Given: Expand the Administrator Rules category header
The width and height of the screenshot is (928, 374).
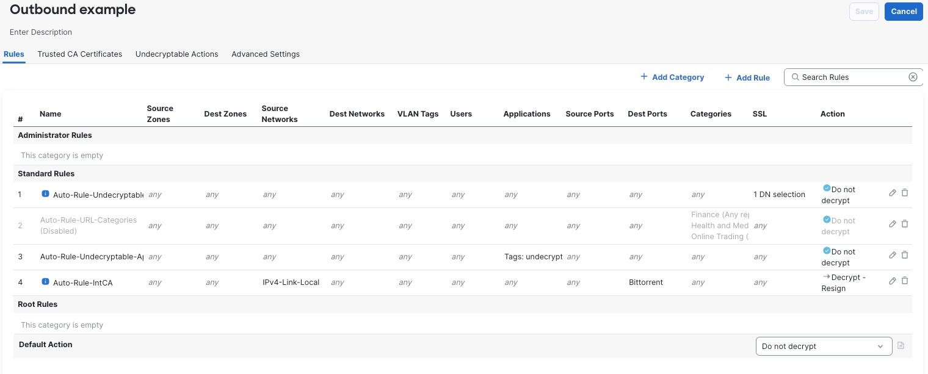Looking at the screenshot, I should (x=55, y=135).
